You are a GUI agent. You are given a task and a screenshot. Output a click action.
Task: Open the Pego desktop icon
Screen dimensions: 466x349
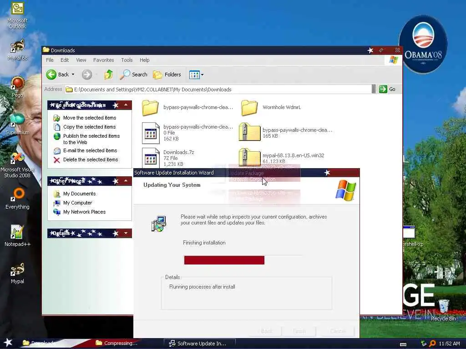click(x=17, y=87)
